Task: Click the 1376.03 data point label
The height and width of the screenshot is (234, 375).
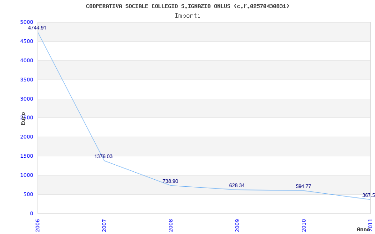Action: [x=103, y=156]
